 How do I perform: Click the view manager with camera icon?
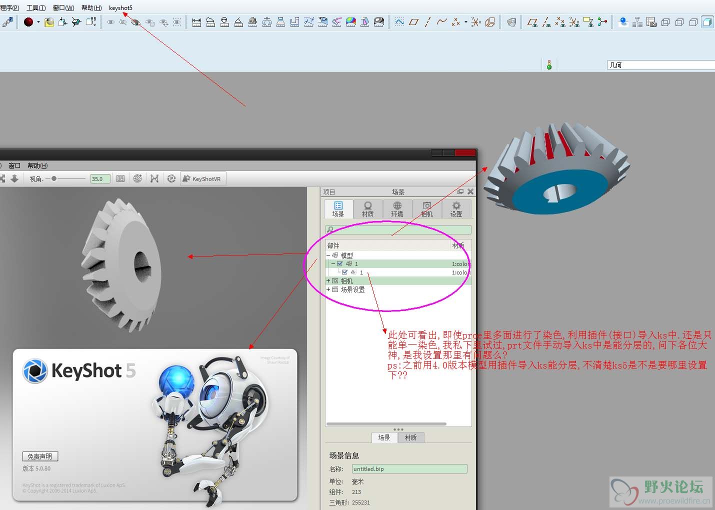click(651, 22)
